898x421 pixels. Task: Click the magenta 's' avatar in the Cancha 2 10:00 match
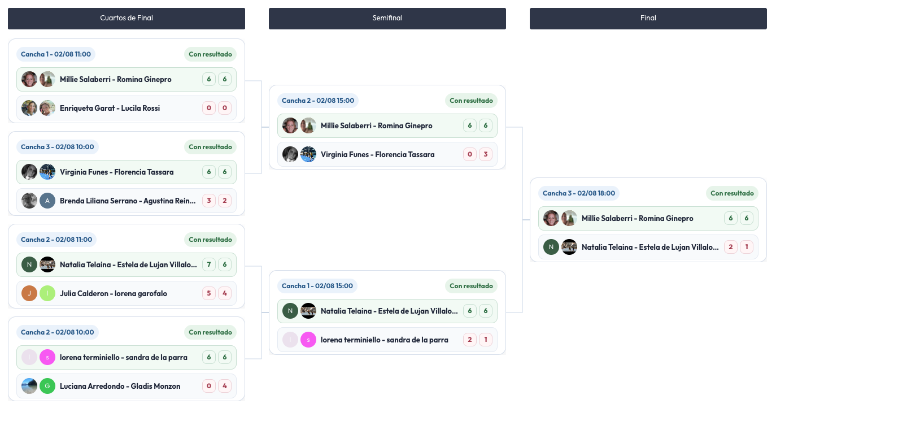(x=47, y=357)
